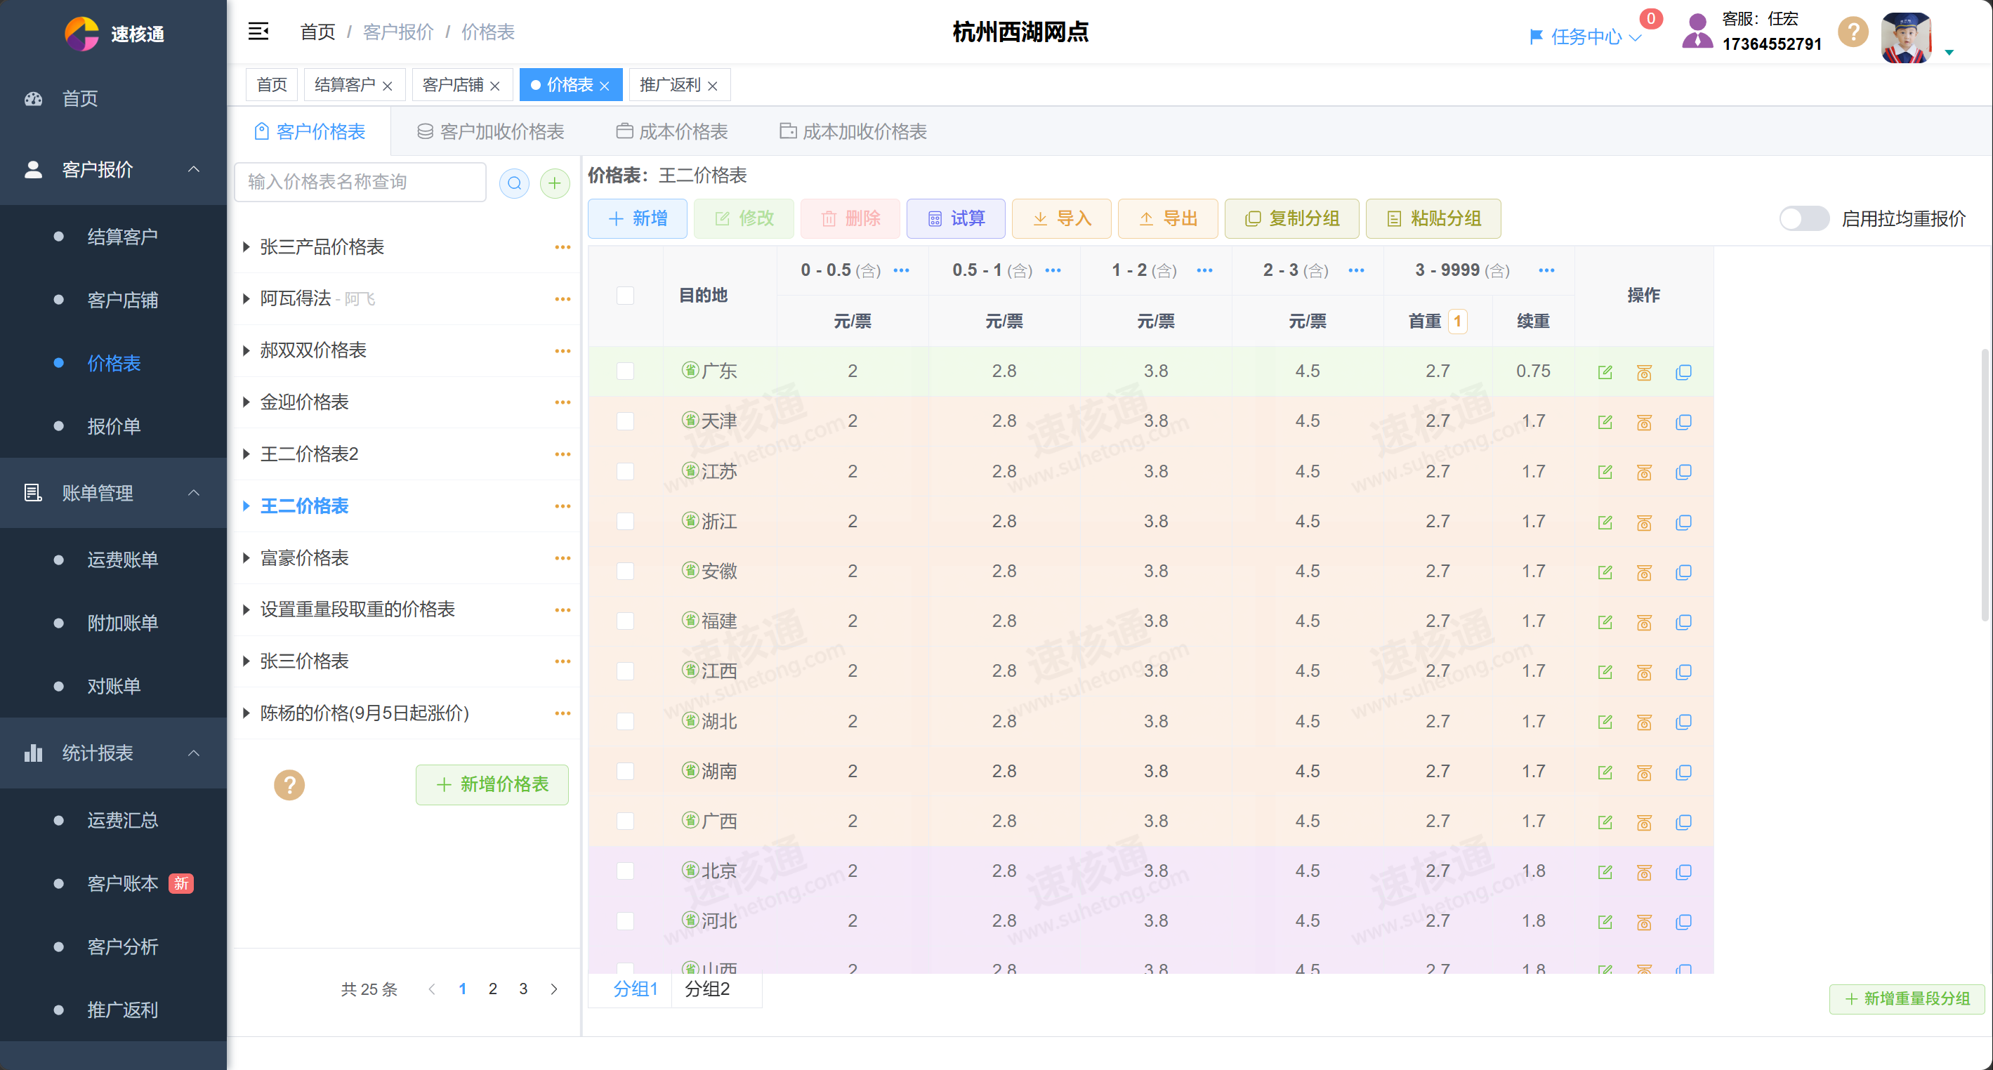Image resolution: width=1993 pixels, height=1070 pixels.
Task: Check the 江苏 row checkbox
Action: [x=625, y=471]
